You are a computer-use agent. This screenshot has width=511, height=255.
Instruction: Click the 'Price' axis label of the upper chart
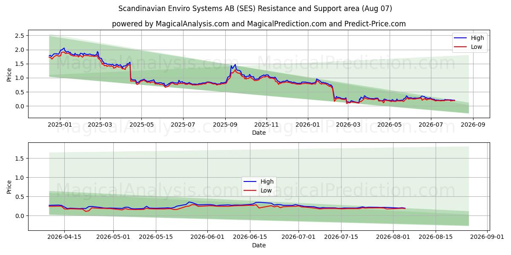[x=9, y=74]
